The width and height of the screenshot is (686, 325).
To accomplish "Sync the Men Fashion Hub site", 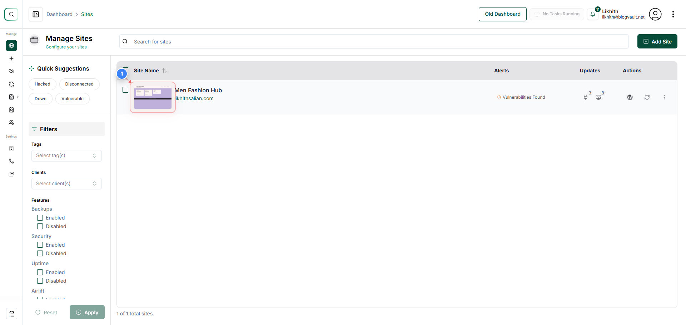I will tap(647, 97).
